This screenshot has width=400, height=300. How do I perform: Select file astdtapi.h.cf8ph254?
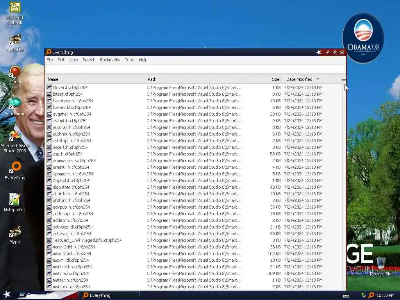coord(72,141)
